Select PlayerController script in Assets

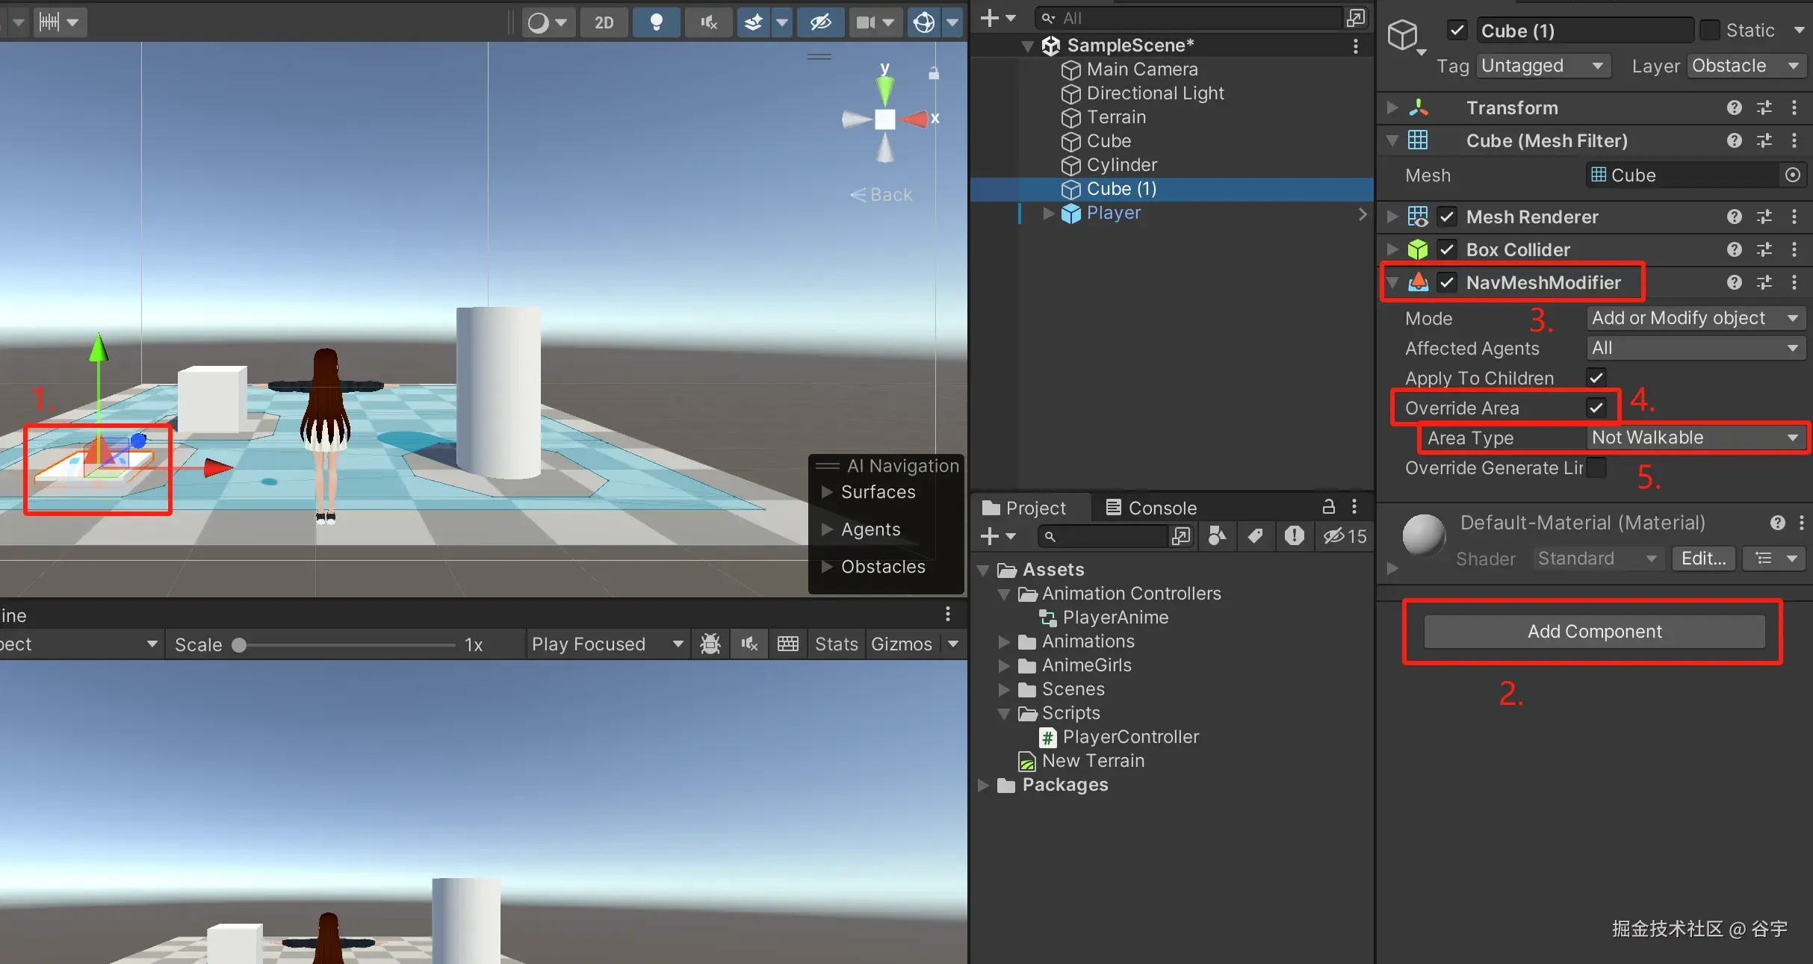coord(1130,737)
